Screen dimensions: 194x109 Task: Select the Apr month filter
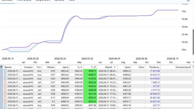pyautogui.click(x=59, y=62)
